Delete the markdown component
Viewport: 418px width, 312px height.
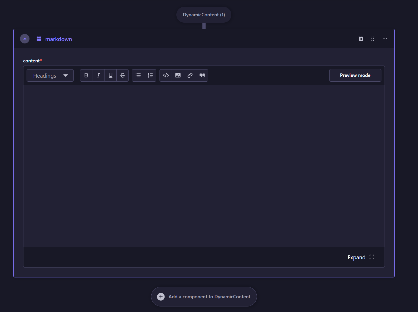coord(361,39)
